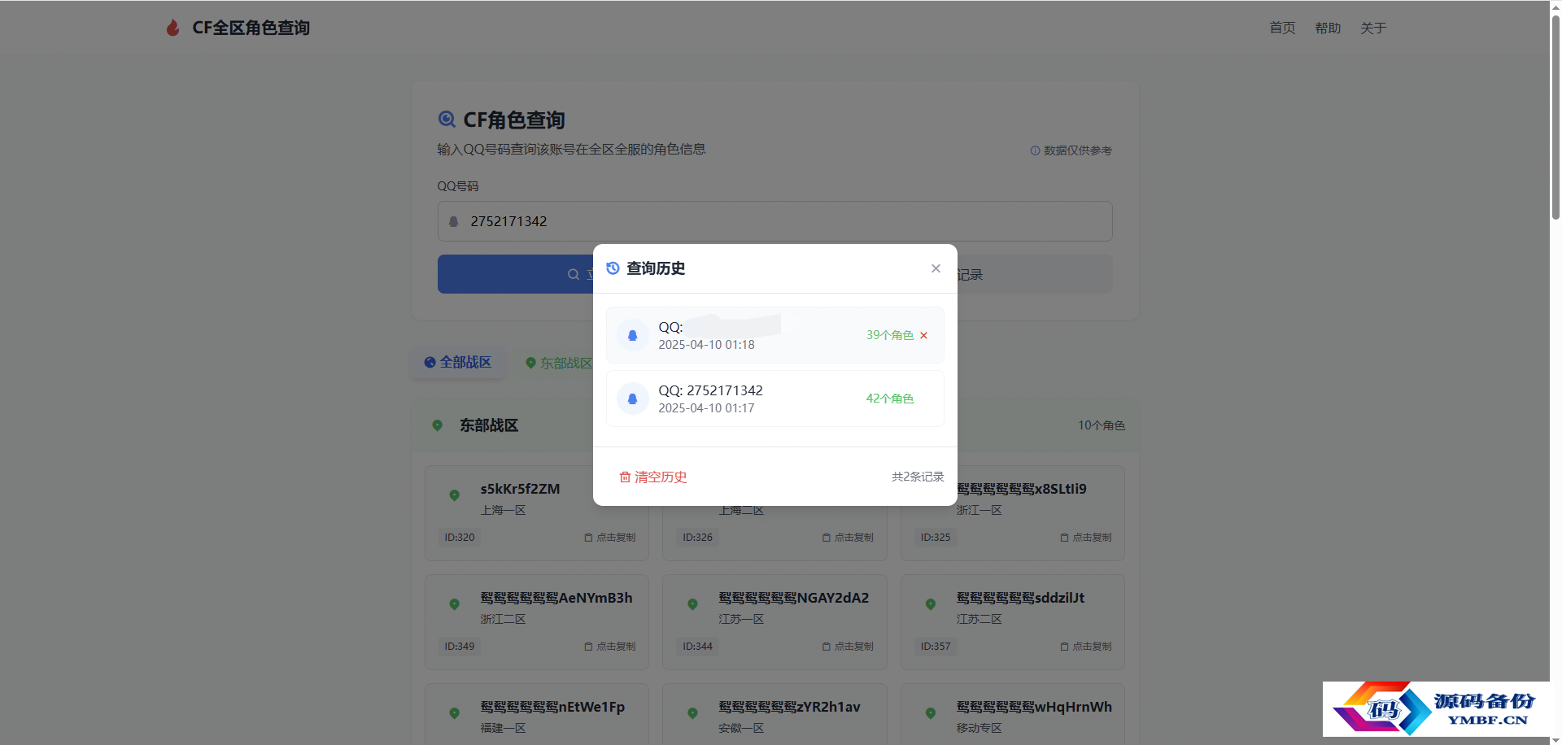Click character name ending zYR2h1av

click(789, 707)
